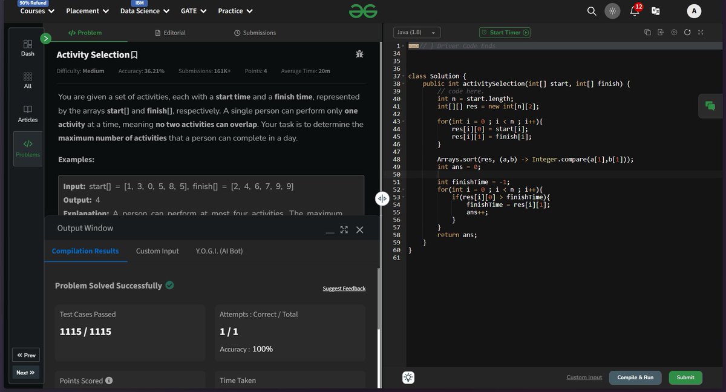The width and height of the screenshot is (726, 392).
Task: Click the Difficulty: Medium label
Action: click(x=80, y=71)
